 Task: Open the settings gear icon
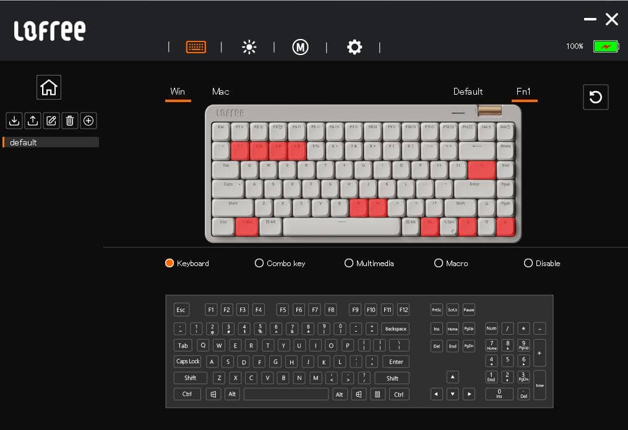[x=354, y=47]
